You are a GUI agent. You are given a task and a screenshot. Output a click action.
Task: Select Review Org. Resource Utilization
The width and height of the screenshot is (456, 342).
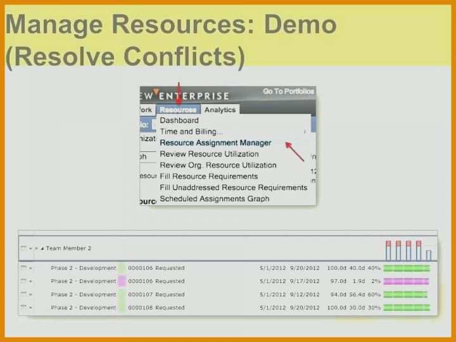point(218,165)
